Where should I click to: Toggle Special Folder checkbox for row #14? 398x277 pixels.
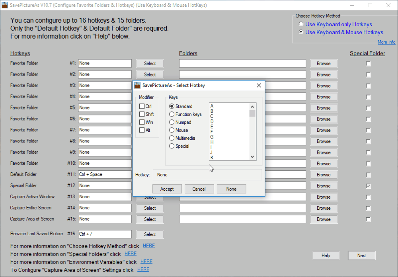pos(368,208)
